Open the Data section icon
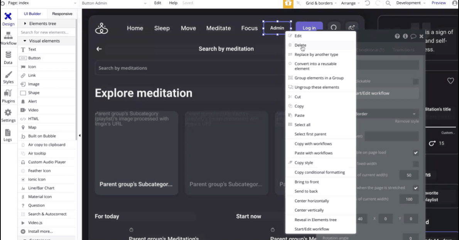The image size is (459, 240). pos(8,57)
